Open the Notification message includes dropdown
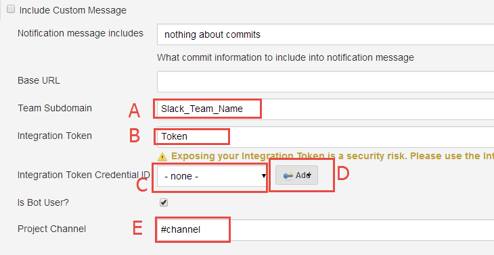This screenshot has width=494, height=255. click(x=325, y=34)
